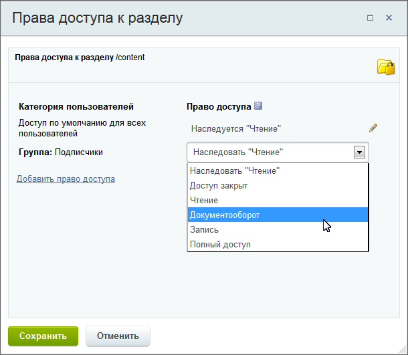Close the Права доступа к разделу dialog
The image size is (408, 355).
pyautogui.click(x=389, y=17)
